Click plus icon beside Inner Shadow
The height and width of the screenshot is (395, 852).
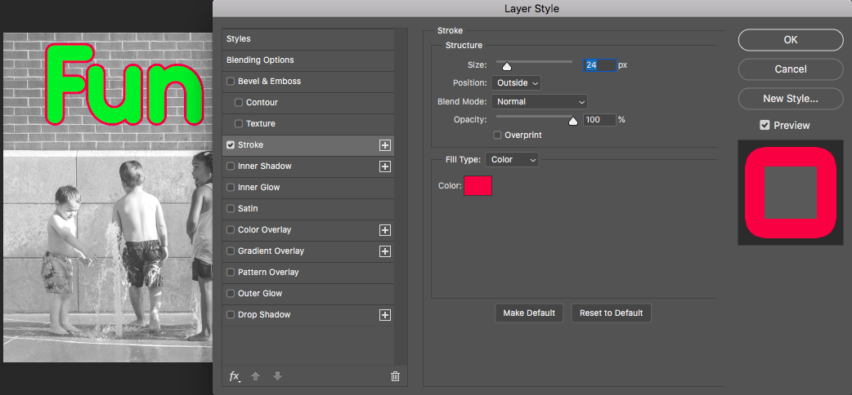[384, 166]
